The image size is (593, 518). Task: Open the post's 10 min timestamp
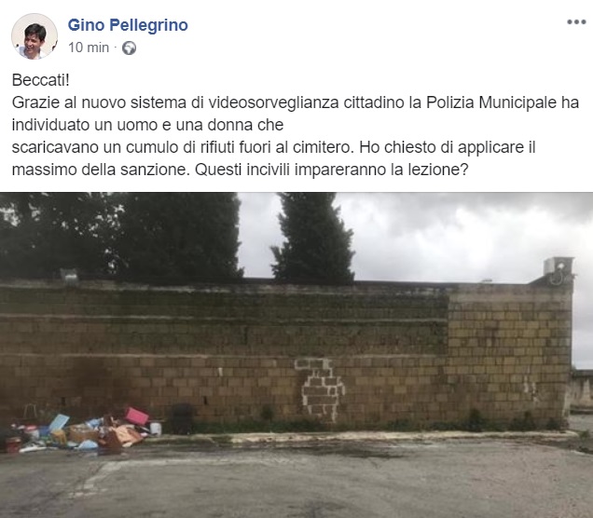89,48
